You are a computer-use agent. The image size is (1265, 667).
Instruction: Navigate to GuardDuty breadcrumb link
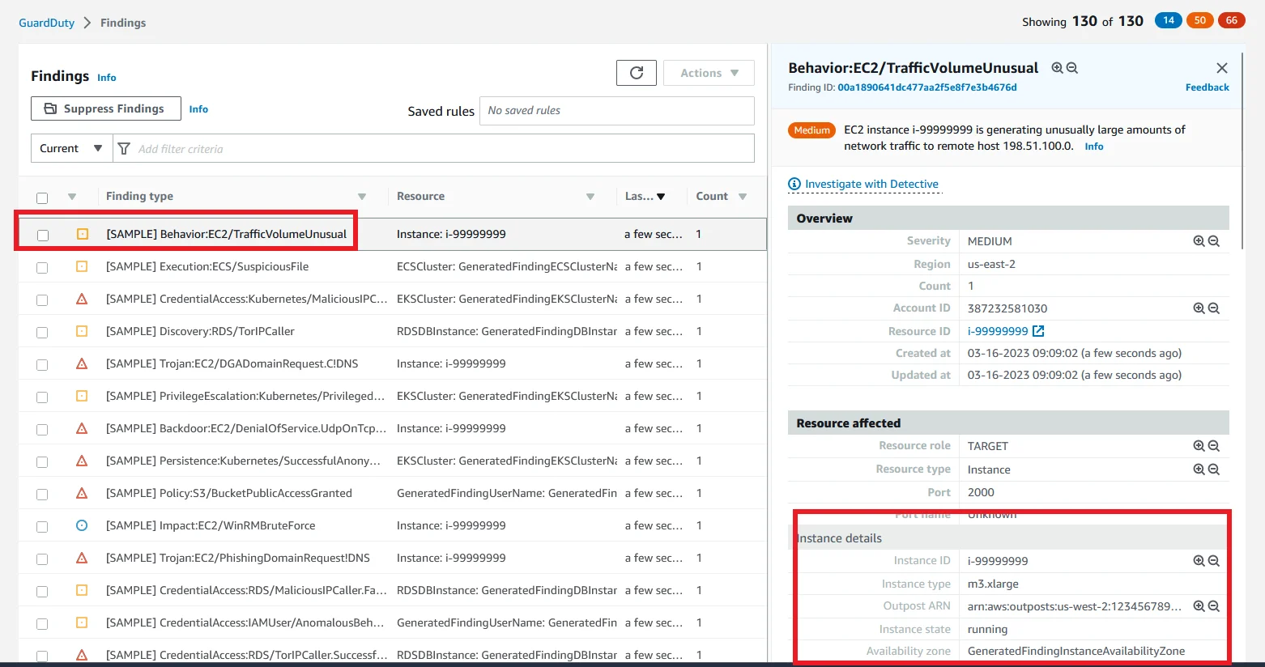(x=46, y=23)
